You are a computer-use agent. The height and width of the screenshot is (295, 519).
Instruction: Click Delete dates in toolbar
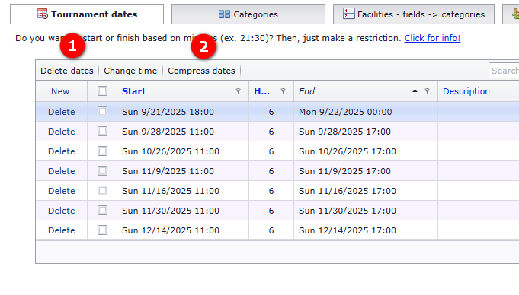click(x=67, y=71)
